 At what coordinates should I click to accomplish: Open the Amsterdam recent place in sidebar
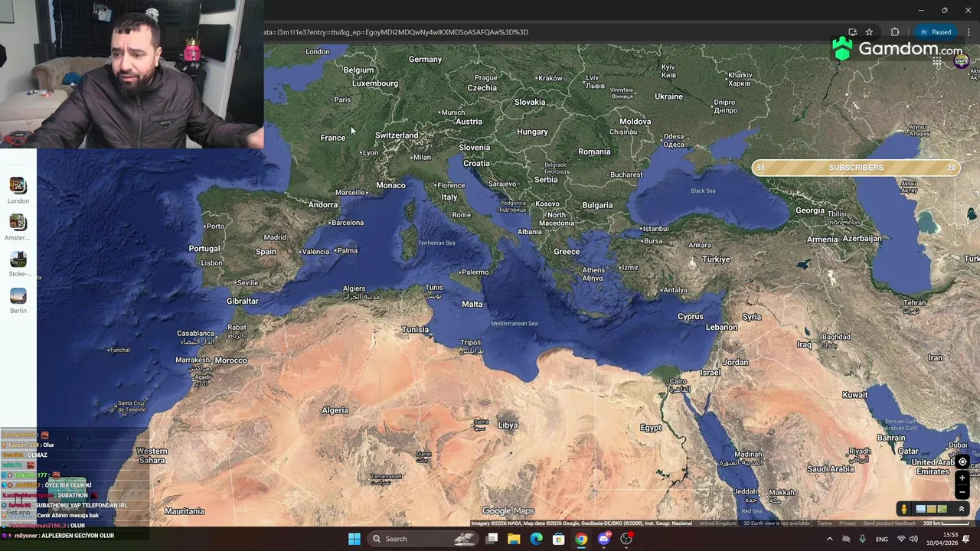pos(18,227)
